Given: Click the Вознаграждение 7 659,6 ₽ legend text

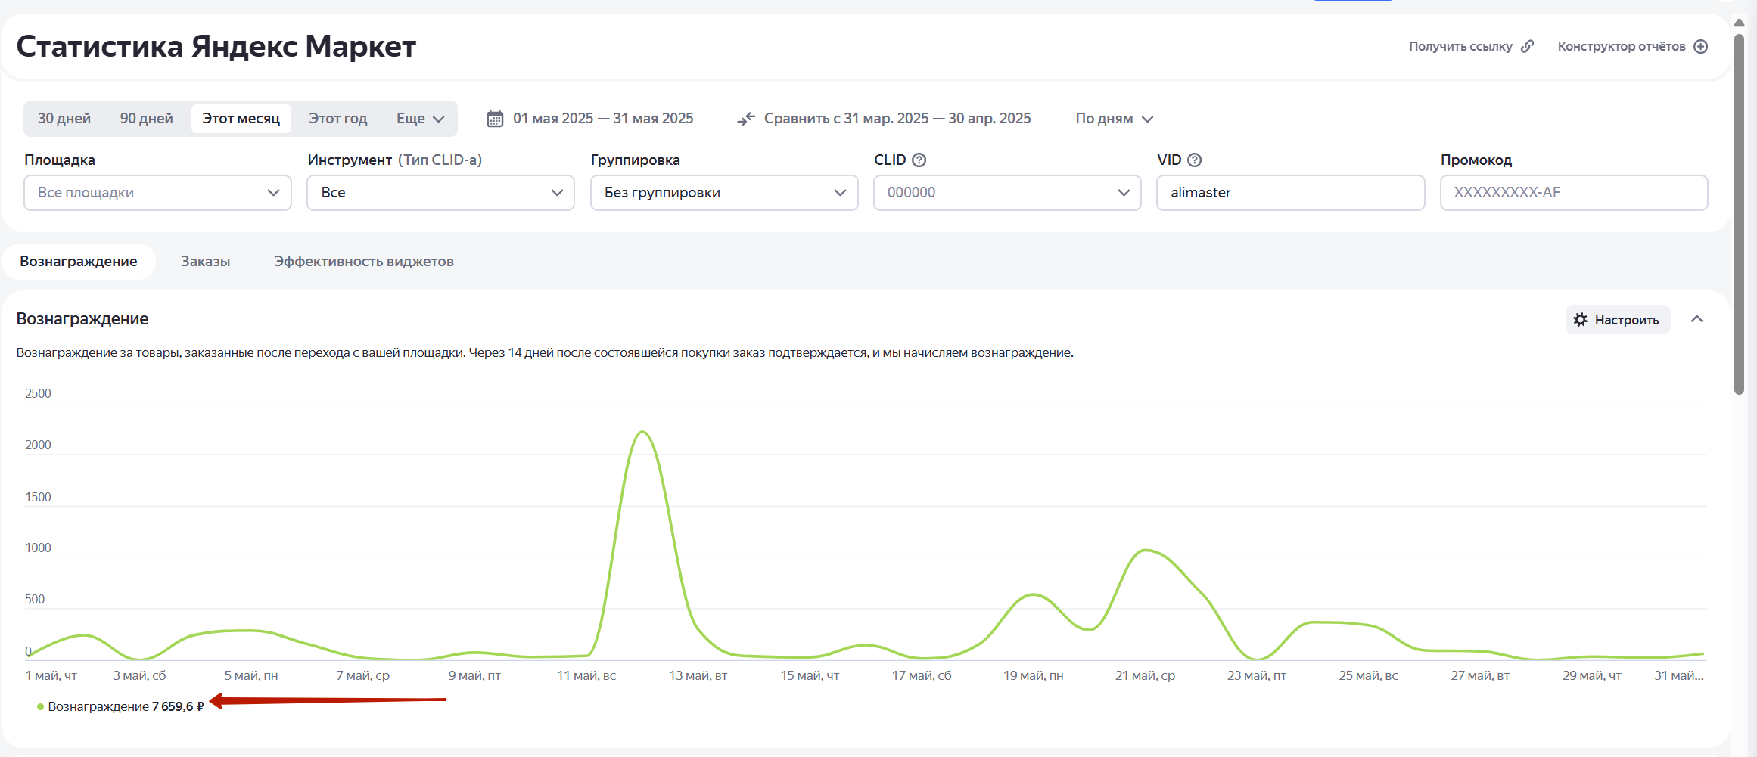Looking at the screenshot, I should pyautogui.click(x=126, y=706).
